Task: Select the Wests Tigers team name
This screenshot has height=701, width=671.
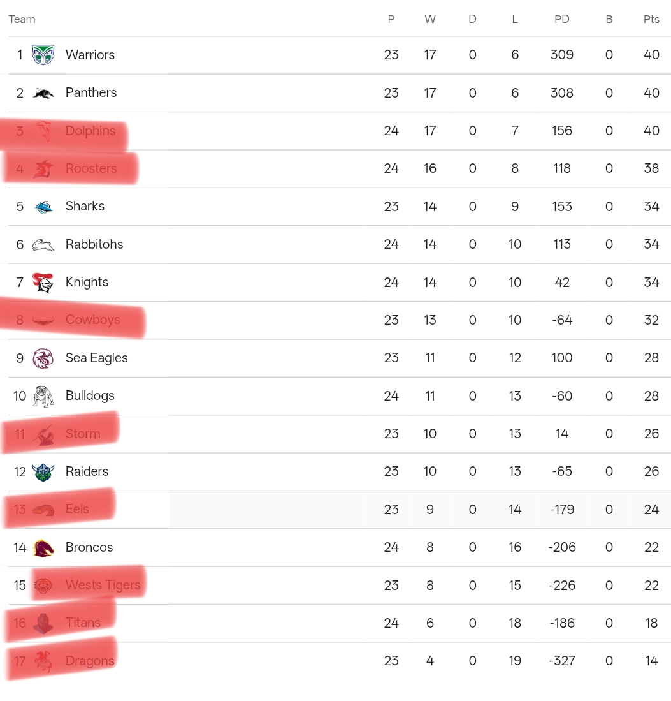Action: (x=103, y=585)
